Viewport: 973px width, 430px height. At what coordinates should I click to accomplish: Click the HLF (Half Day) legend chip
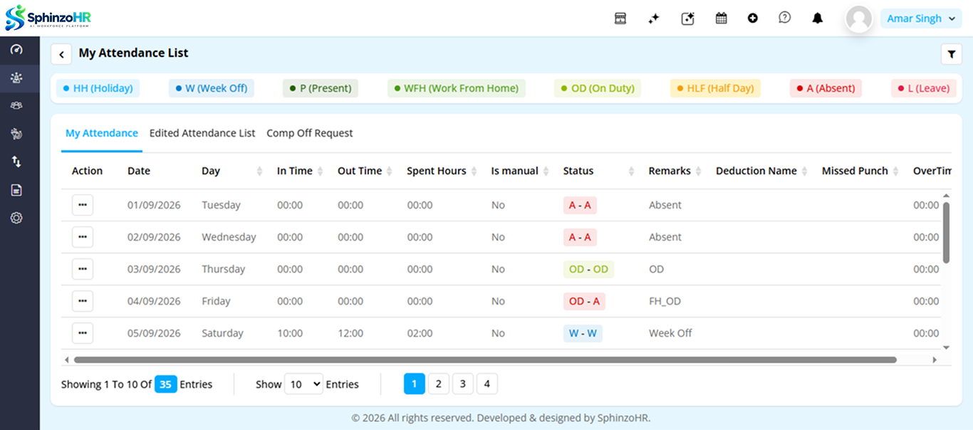[716, 88]
